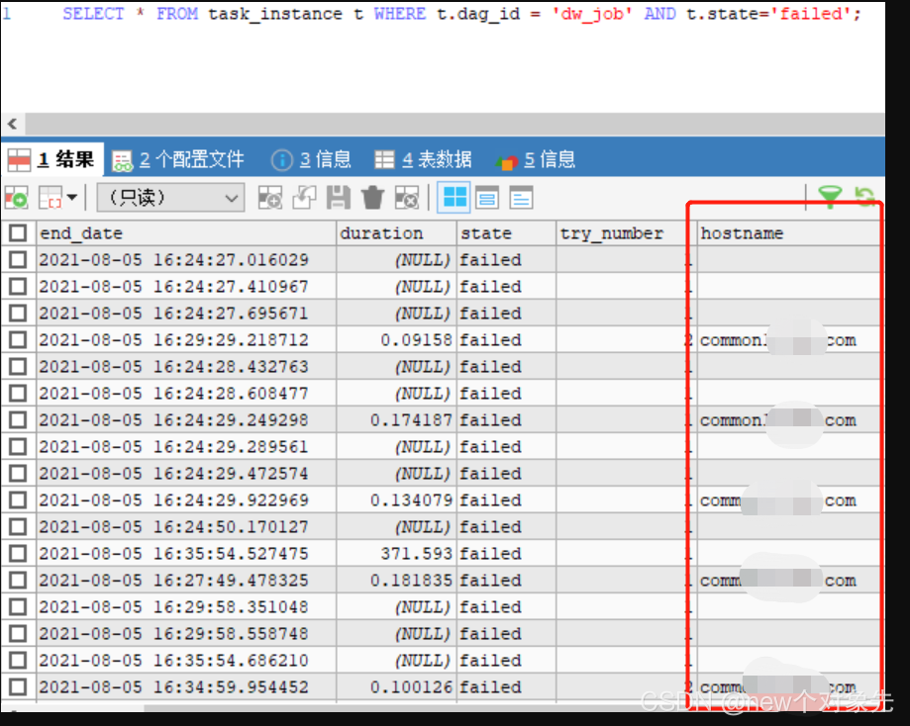Click the insert new row icon

(x=270, y=198)
